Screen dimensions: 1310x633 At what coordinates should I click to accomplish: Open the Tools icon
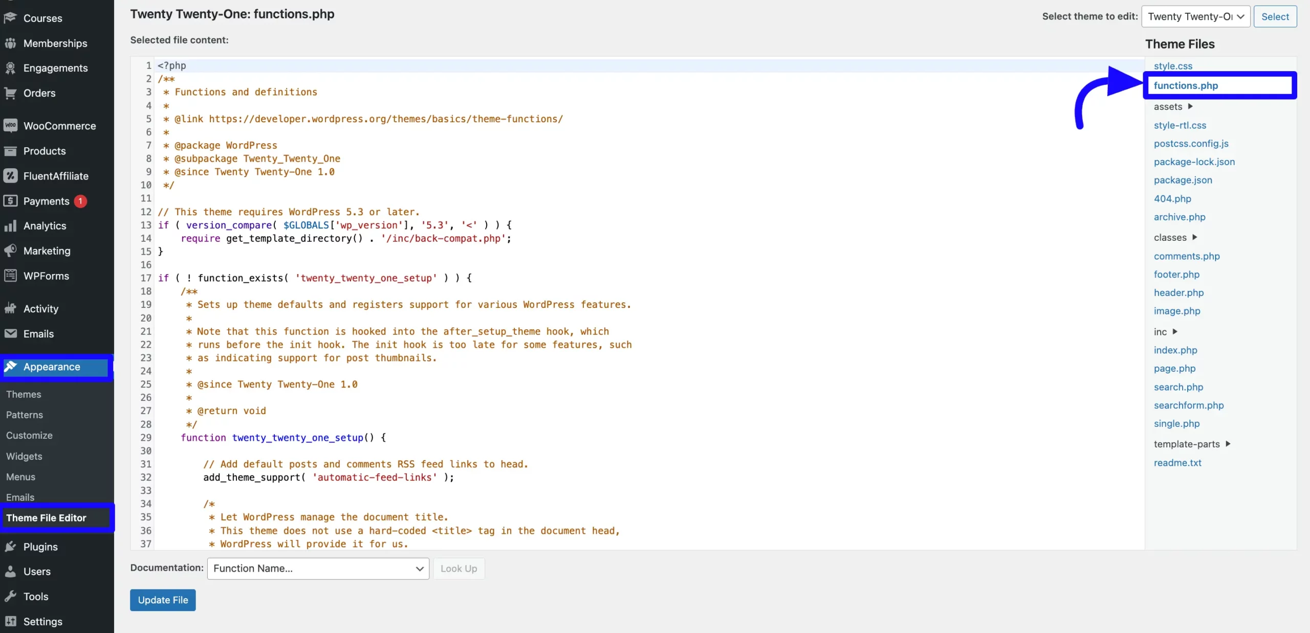pos(11,596)
